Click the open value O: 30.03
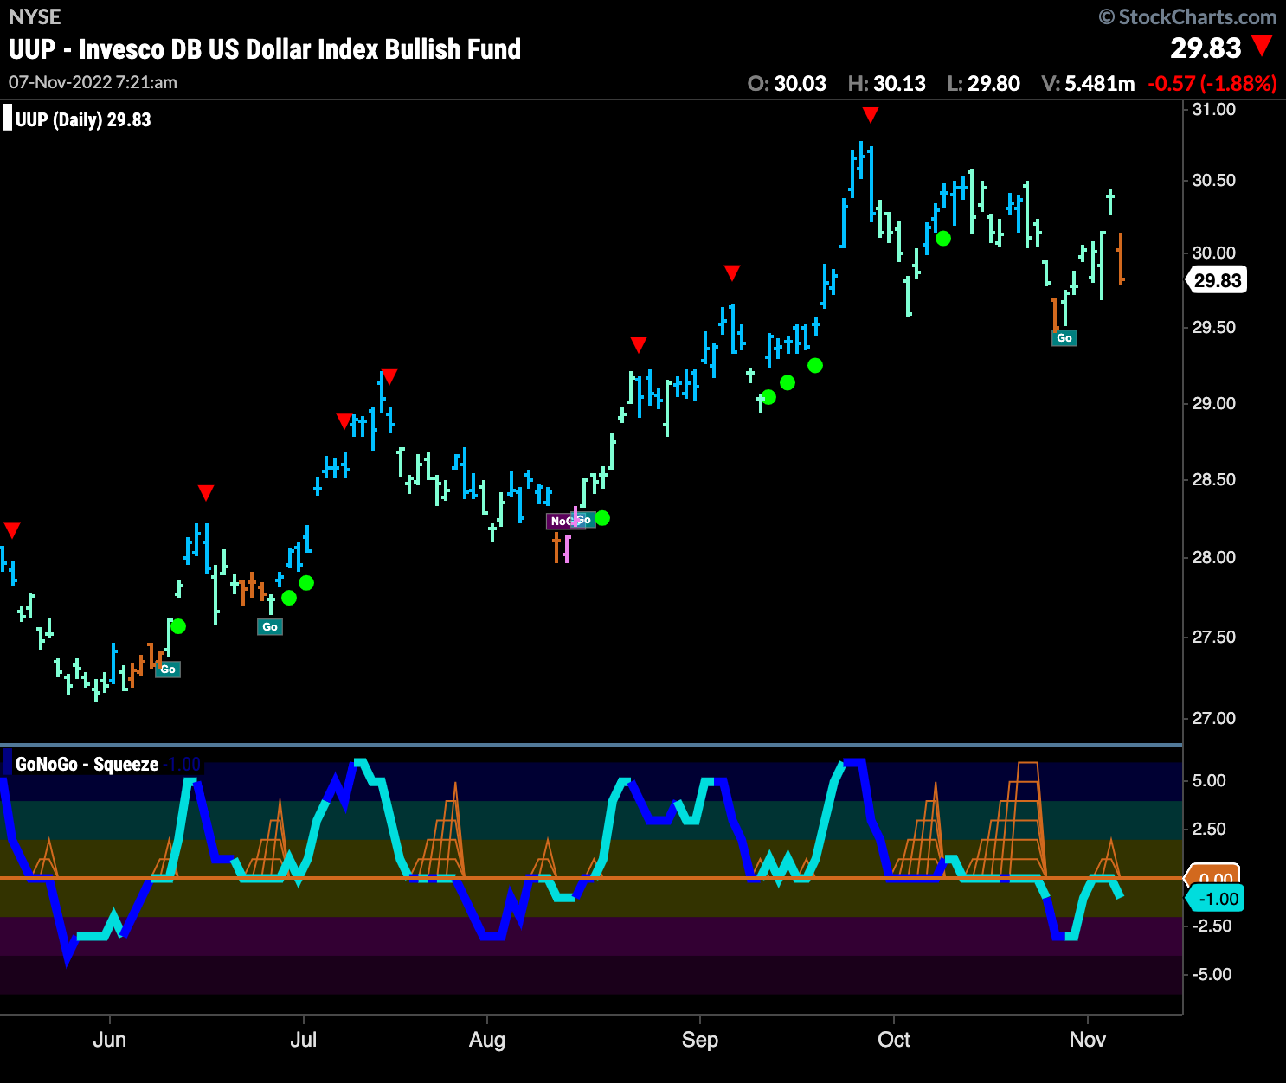The height and width of the screenshot is (1083, 1286). (x=787, y=84)
